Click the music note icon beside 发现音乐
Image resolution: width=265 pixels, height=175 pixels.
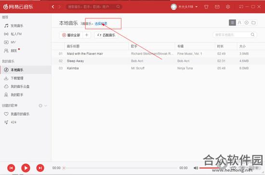coord(6,26)
